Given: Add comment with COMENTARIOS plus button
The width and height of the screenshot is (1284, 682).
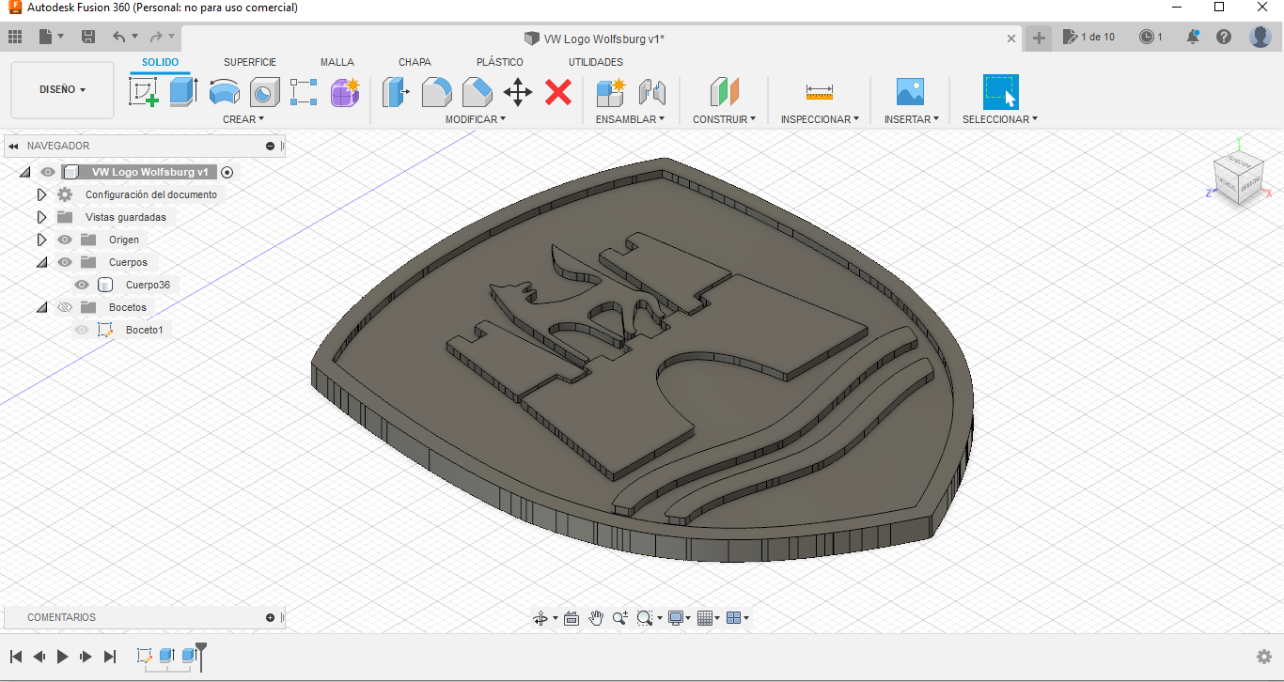Looking at the screenshot, I should 271,617.
